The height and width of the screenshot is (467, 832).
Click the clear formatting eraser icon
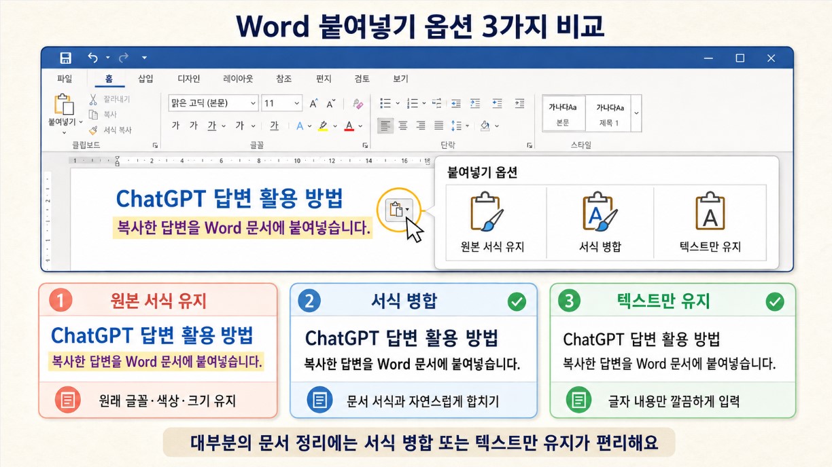pyautogui.click(x=358, y=103)
